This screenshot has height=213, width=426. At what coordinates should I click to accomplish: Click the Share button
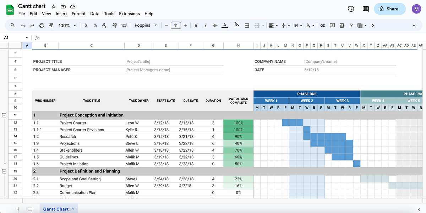tap(389, 9)
